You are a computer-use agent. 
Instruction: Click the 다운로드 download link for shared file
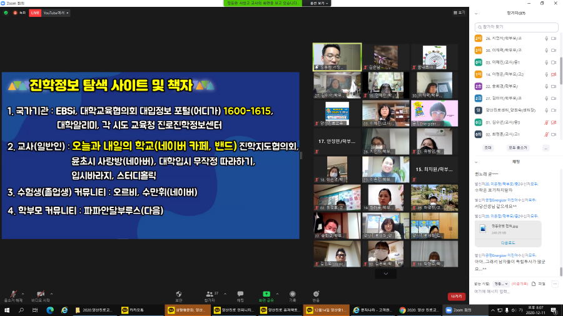(508, 243)
